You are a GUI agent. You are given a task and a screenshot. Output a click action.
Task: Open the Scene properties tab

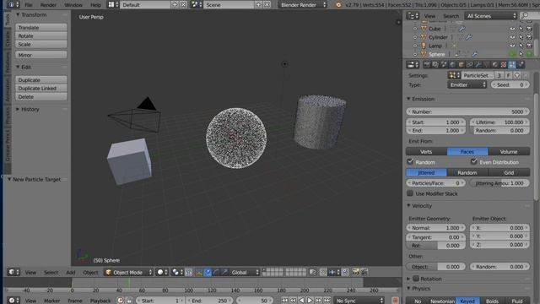(444, 64)
